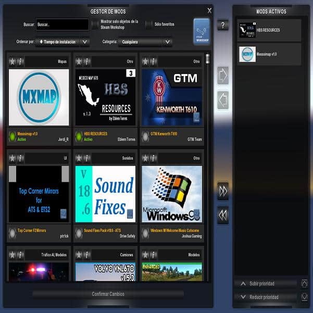Enable the 'Sólo favoritos' checkbox
This screenshot has height=313, width=313.
click(x=149, y=24)
